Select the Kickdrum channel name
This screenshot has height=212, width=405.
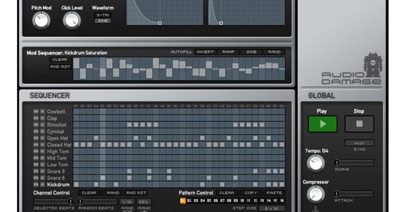(x=58, y=185)
